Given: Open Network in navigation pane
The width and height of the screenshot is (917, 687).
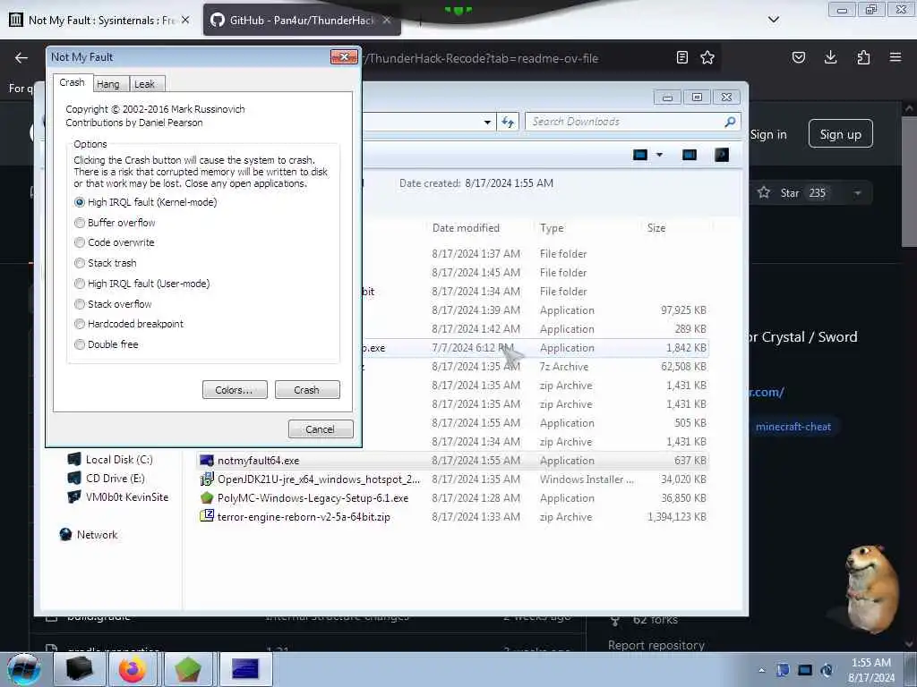Looking at the screenshot, I should (89, 535).
